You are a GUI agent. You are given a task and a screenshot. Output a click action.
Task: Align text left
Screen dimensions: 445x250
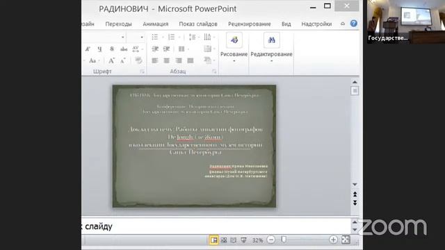155,60
